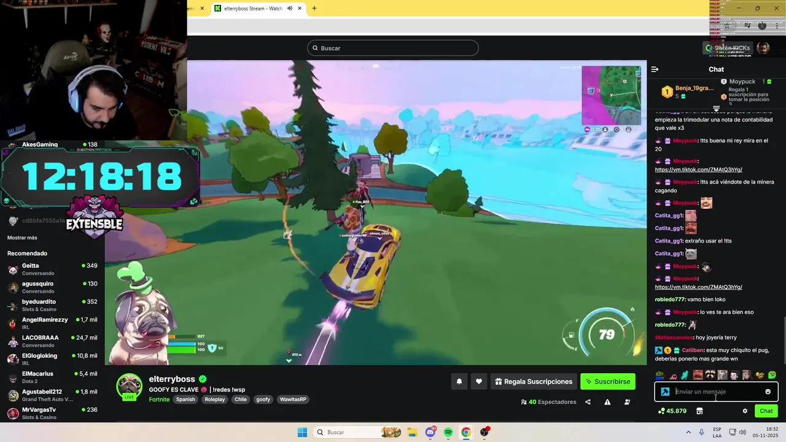Screen dimensions: 786x442
Task: Open the emote picker smiley in message box
Action: (768, 392)
